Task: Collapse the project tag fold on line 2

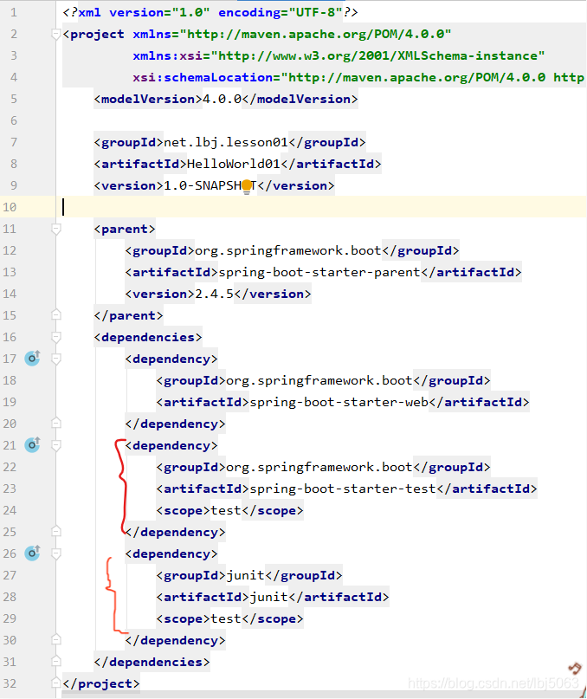Action: pos(55,34)
